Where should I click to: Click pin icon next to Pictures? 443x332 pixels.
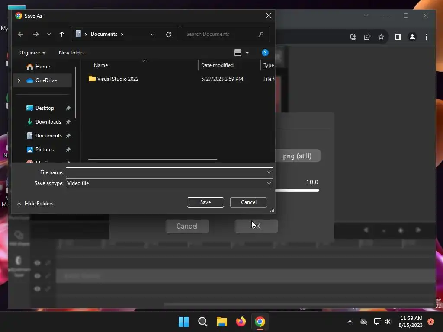pos(68,150)
